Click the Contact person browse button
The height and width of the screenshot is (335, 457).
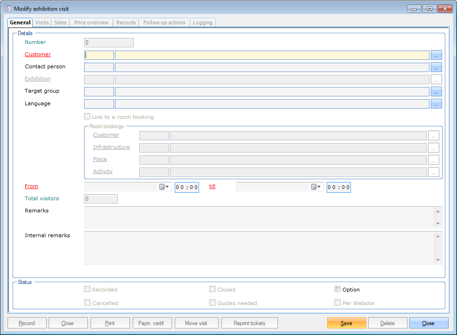click(x=436, y=67)
